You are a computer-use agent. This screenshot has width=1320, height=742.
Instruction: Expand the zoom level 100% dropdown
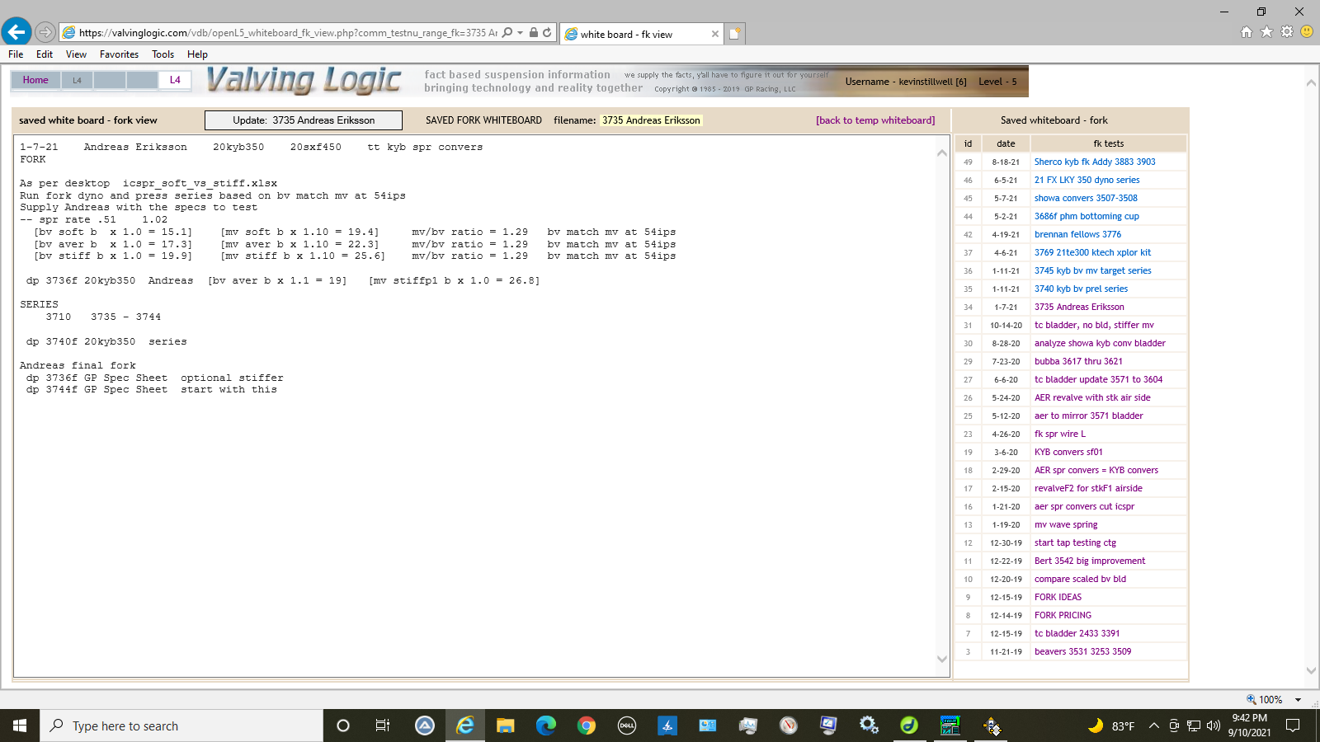1298,700
